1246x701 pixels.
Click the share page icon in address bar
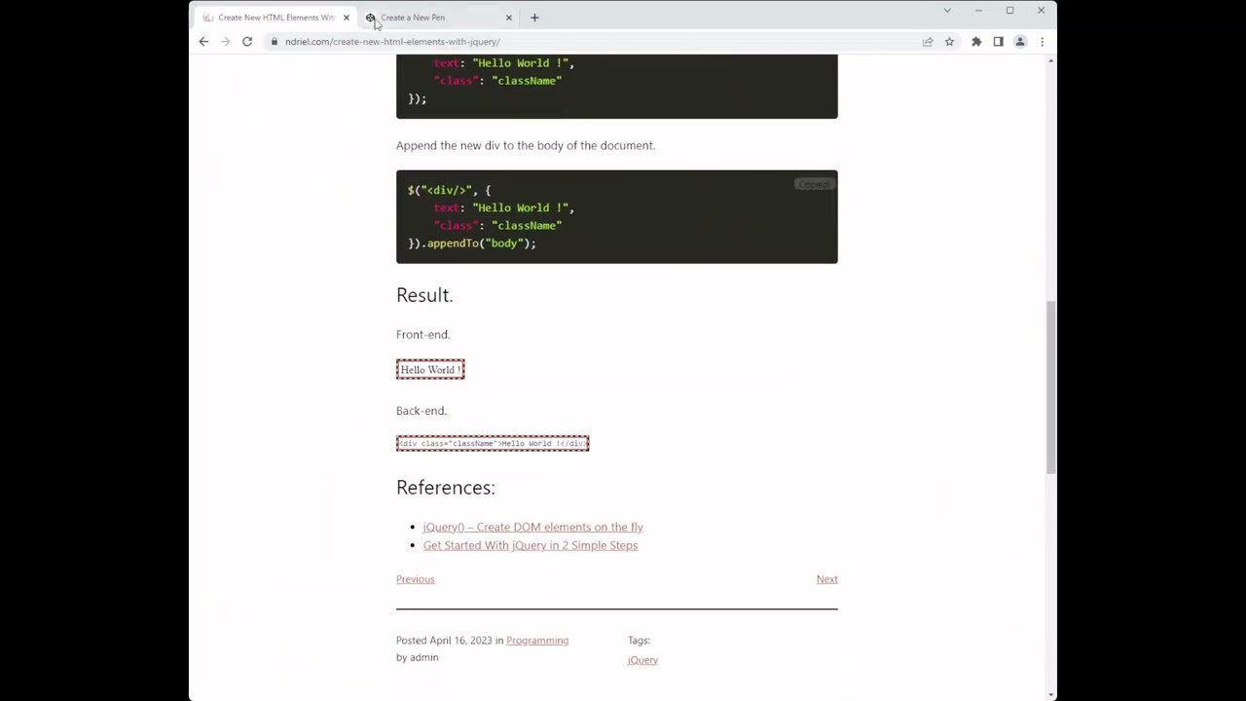[x=928, y=42]
